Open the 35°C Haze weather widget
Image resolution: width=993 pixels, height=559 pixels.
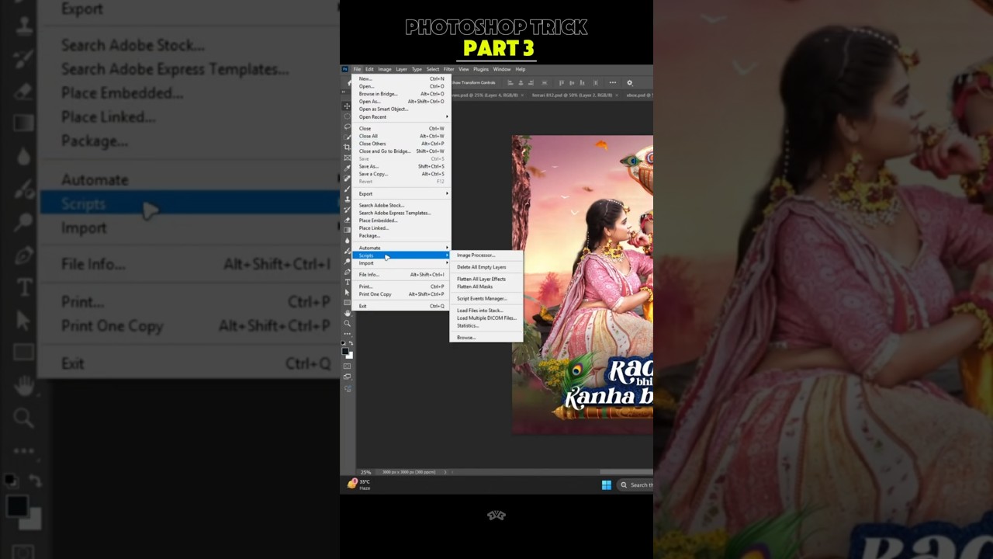pyautogui.click(x=358, y=484)
